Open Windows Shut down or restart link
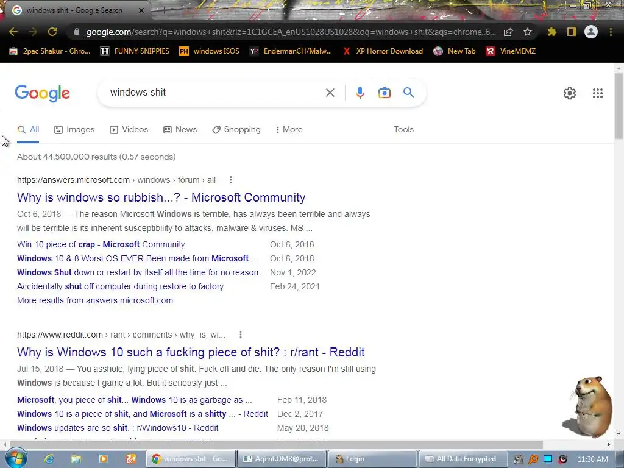 [139, 272]
